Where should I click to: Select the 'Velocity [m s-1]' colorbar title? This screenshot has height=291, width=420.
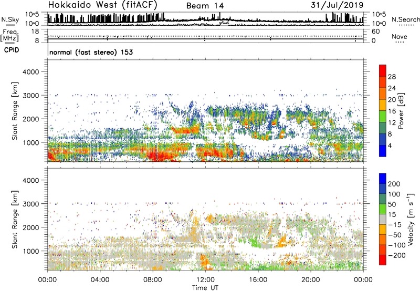(410, 219)
